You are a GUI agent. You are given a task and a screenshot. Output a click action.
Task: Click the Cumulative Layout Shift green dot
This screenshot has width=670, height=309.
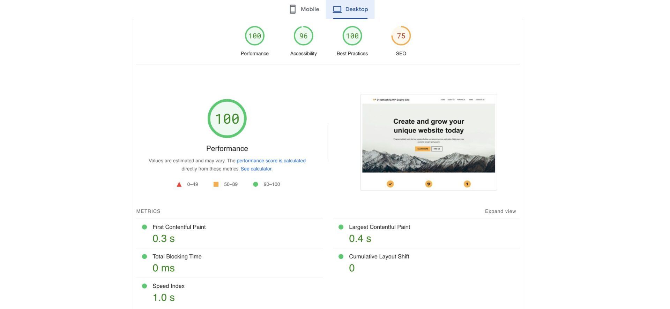click(x=341, y=257)
